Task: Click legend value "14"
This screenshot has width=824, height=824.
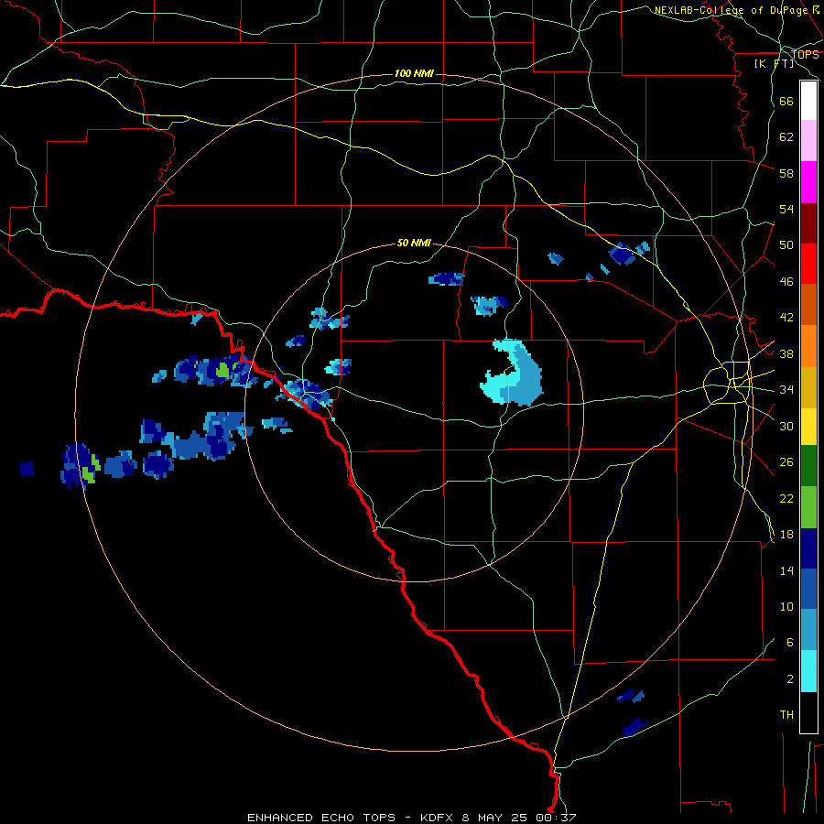Action: point(786,570)
